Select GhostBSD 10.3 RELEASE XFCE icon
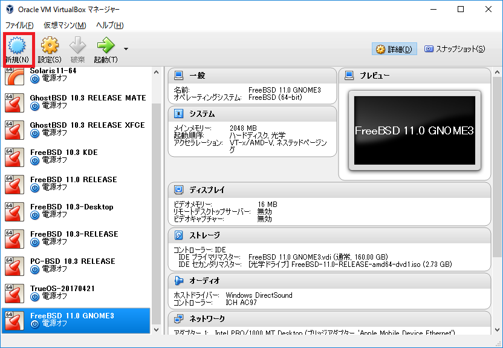Screen dimensions: 503x348 [x=15, y=130]
